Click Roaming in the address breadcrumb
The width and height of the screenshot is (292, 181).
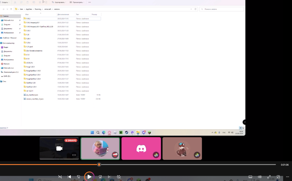click(x=38, y=9)
